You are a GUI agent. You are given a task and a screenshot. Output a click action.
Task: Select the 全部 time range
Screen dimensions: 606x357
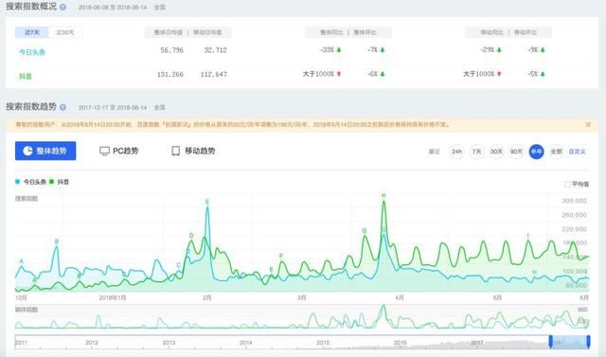point(556,152)
